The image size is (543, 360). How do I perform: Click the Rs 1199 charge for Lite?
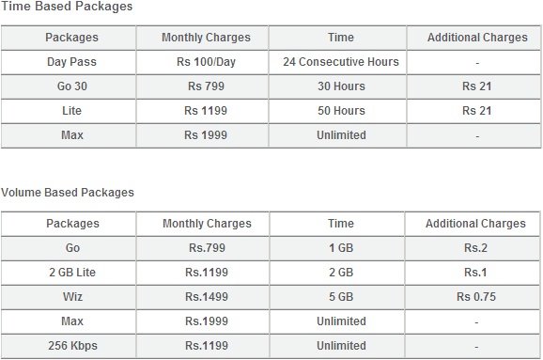[206, 111]
